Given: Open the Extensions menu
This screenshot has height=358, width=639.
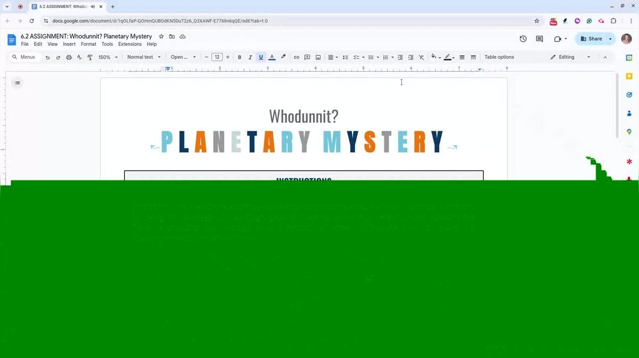Looking at the screenshot, I should 130,44.
